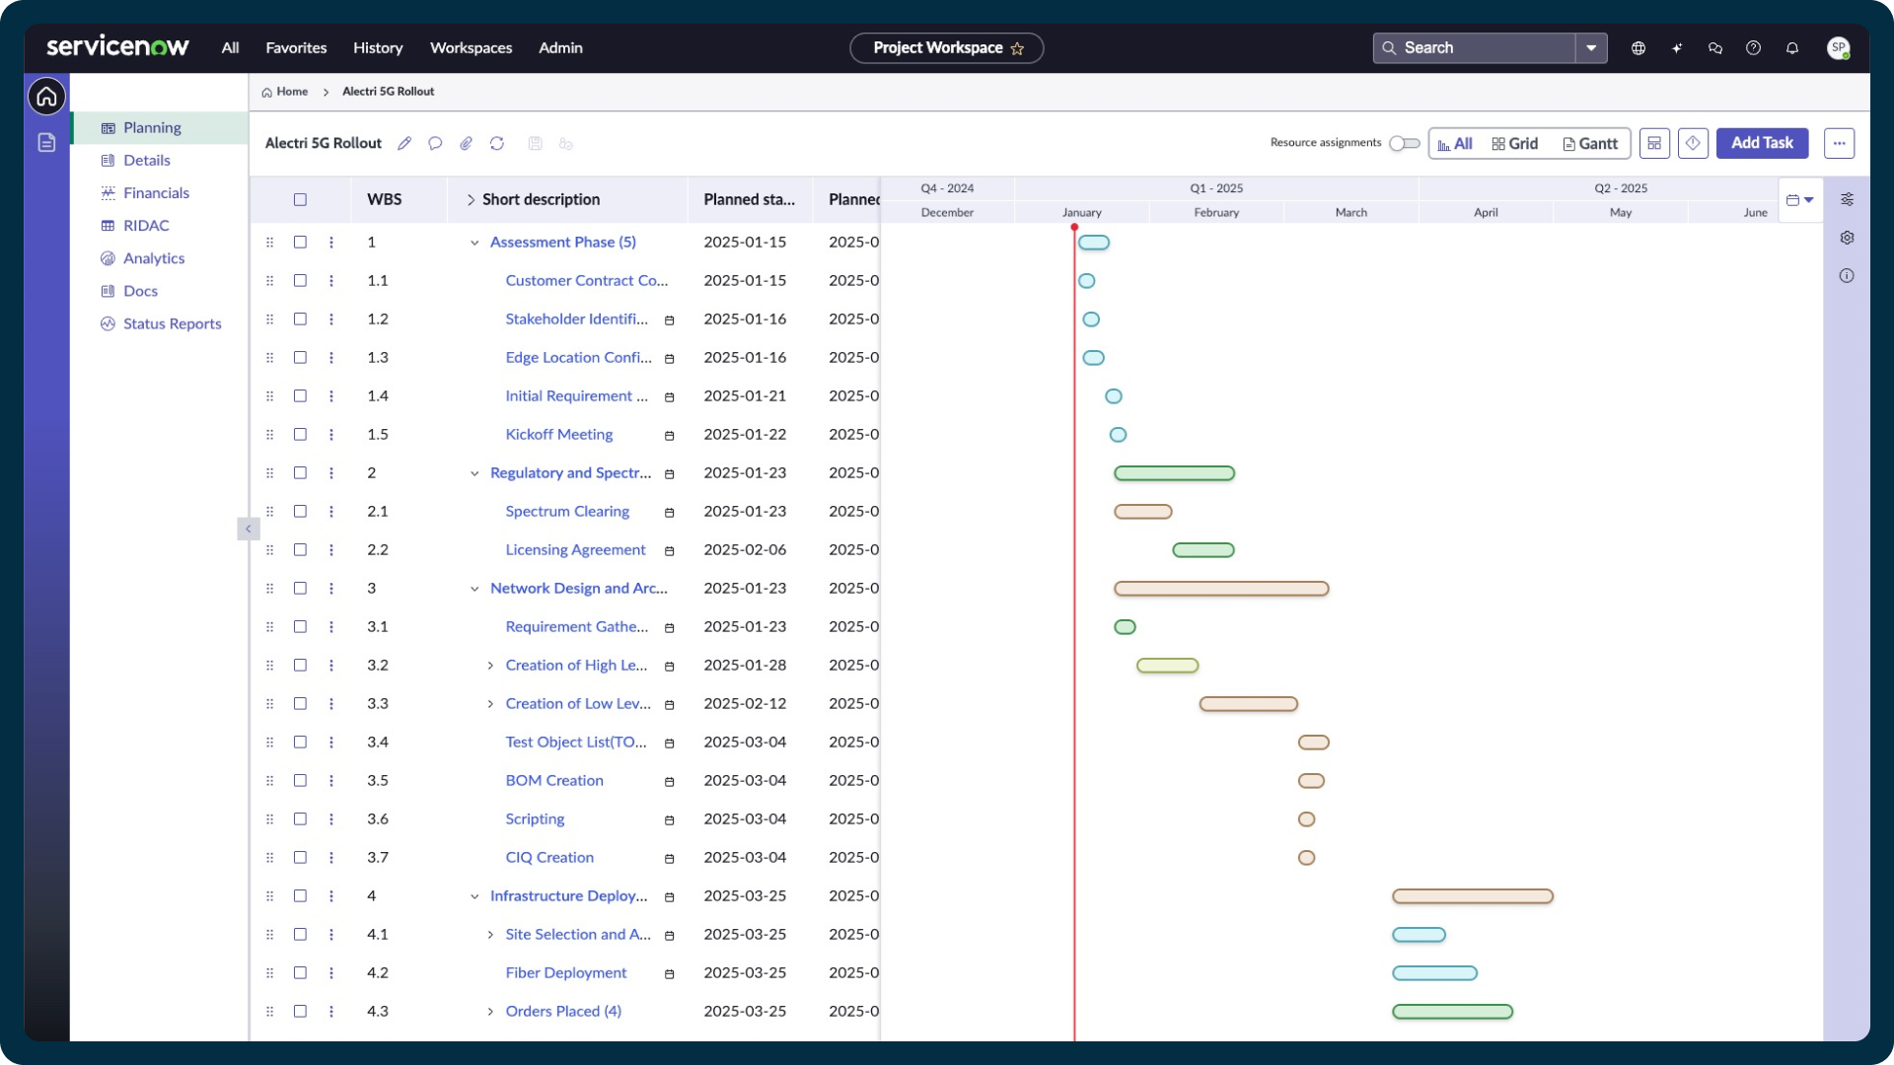The image size is (1894, 1065).
Task: Open row menu for Fiber Deployment task
Action: click(331, 973)
